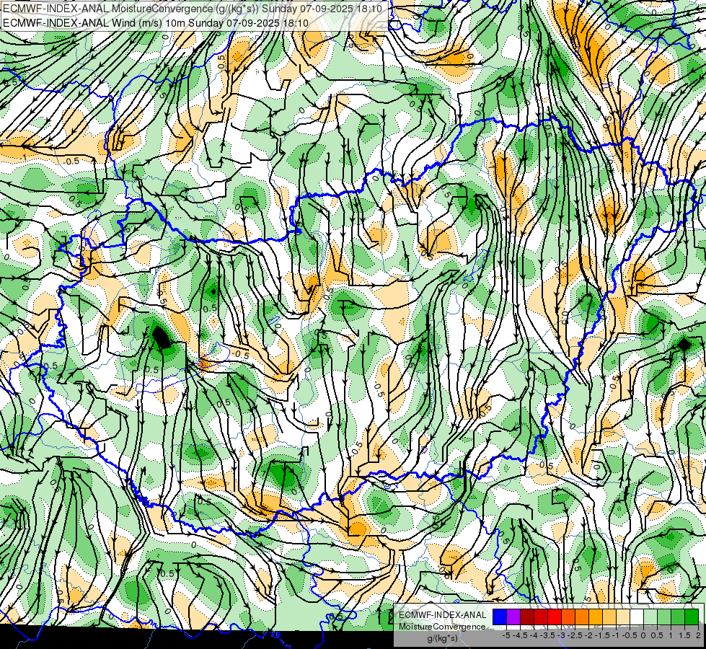Click the large black convergence maximum blob on the map

click(161, 337)
